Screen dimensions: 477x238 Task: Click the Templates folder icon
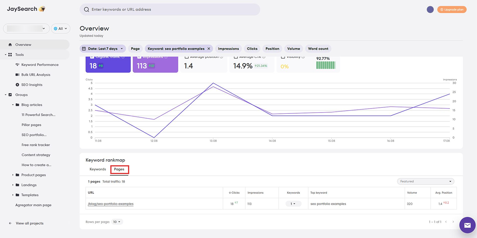coord(17,195)
